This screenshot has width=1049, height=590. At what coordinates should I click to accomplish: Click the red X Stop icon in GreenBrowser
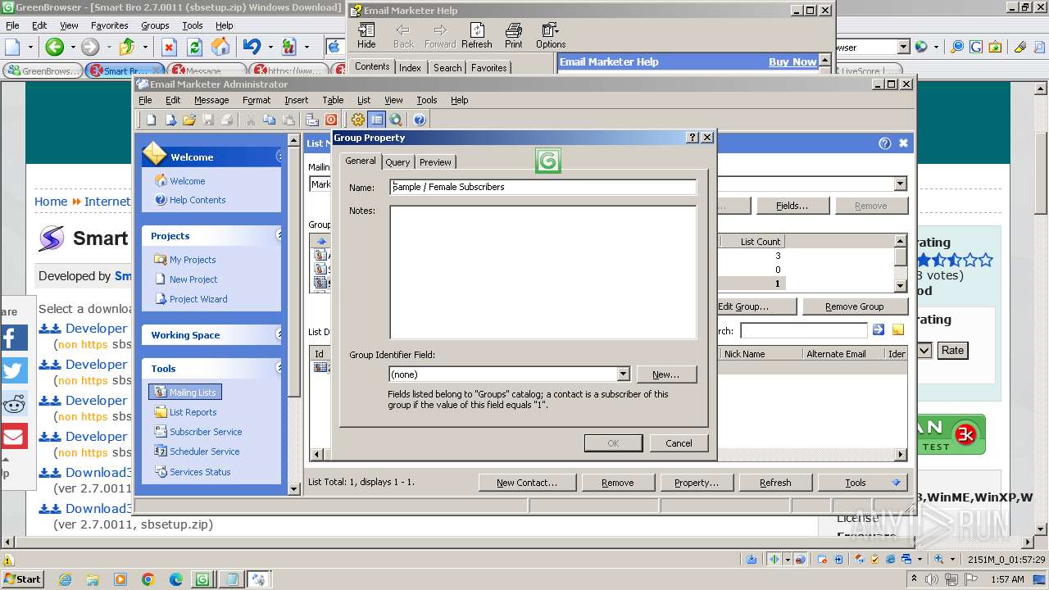(169, 47)
